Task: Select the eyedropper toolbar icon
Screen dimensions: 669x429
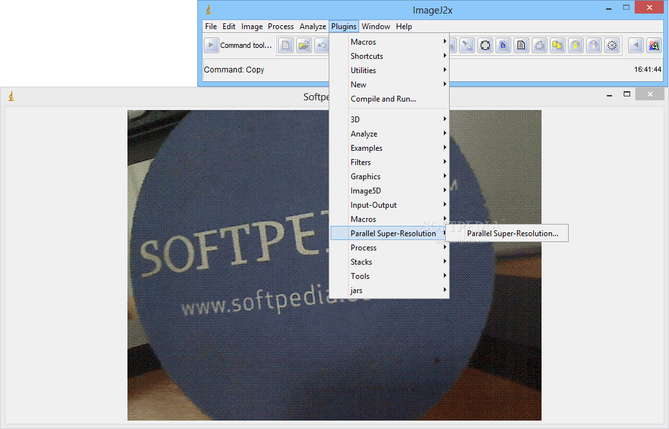Action: [467, 45]
